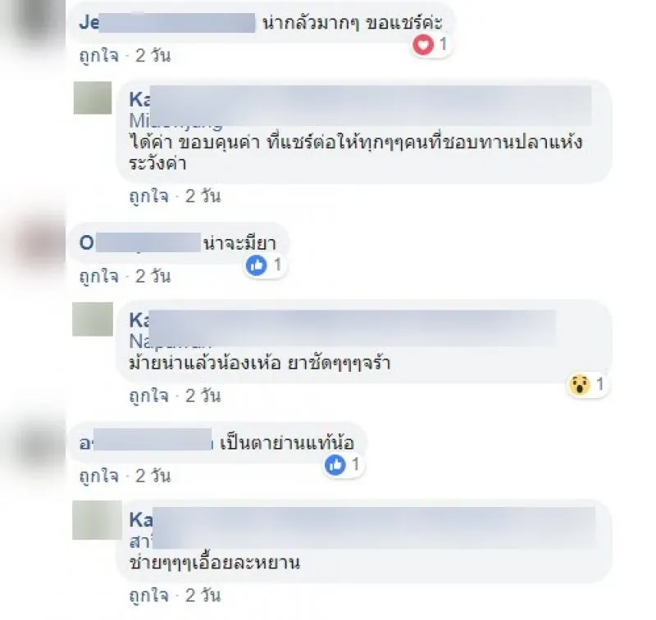Click the wow emoji reaction icon

[x=580, y=384]
